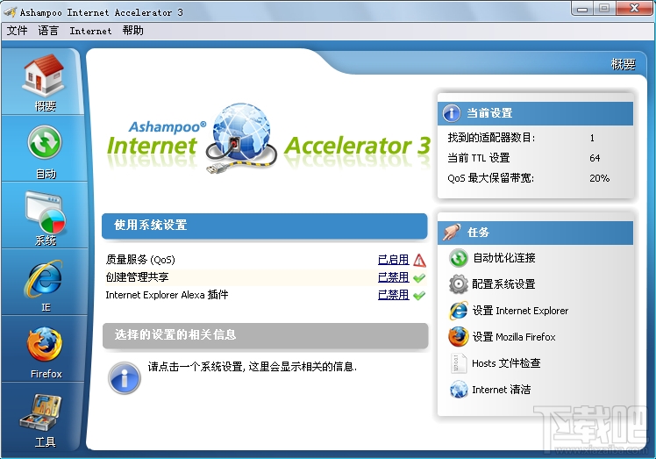Image resolution: width=656 pixels, height=459 pixels.
Task: Open the 帮助 menu
Action: (133, 31)
